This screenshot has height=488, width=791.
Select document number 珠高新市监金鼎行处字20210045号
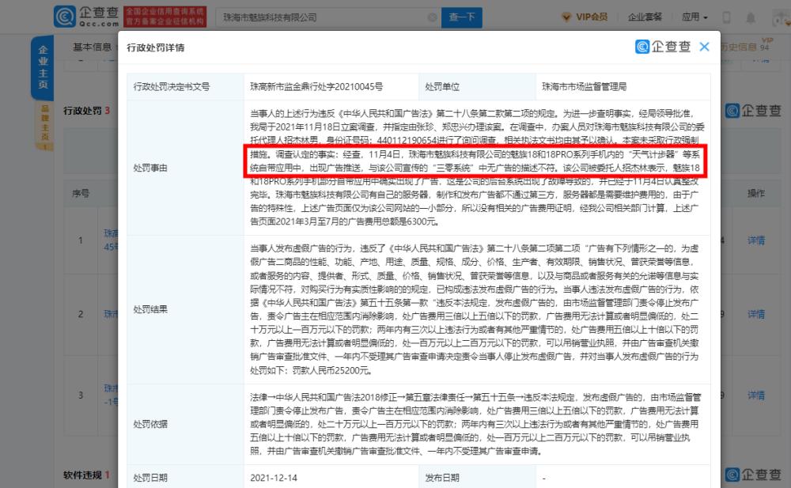316,87
